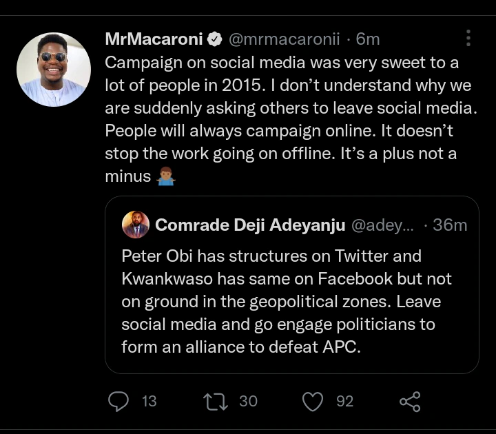
Task: Open MrMacaroni's profile picture
Action: (54, 70)
